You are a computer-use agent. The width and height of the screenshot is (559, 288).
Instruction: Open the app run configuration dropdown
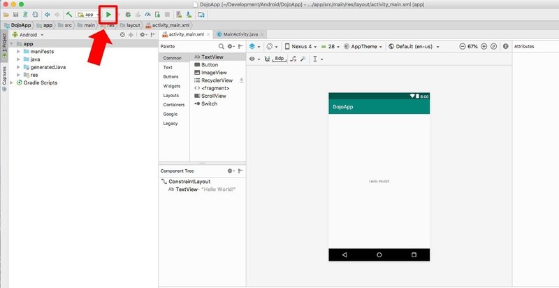click(x=88, y=15)
